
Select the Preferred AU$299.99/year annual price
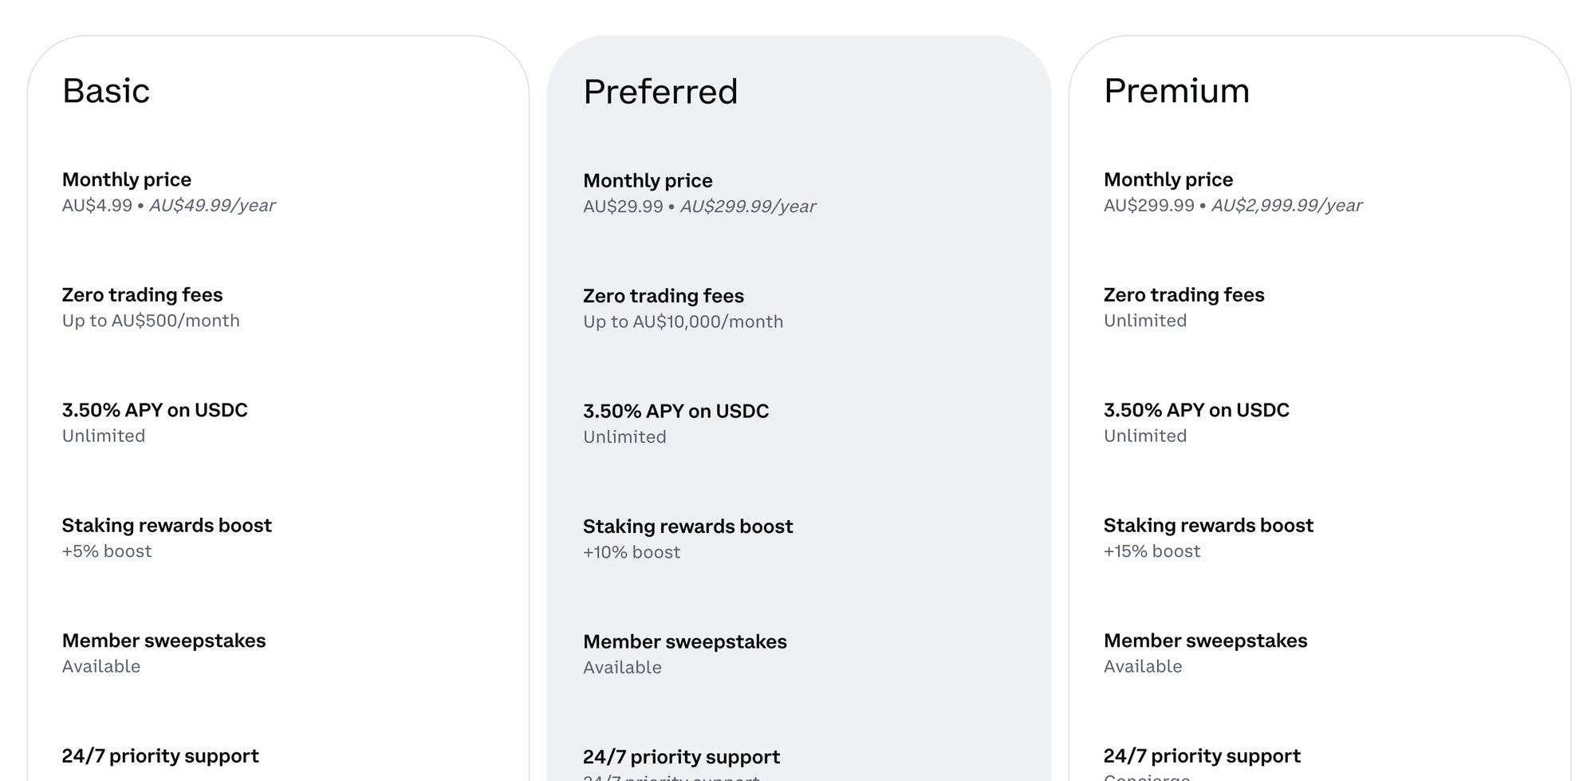coord(747,207)
